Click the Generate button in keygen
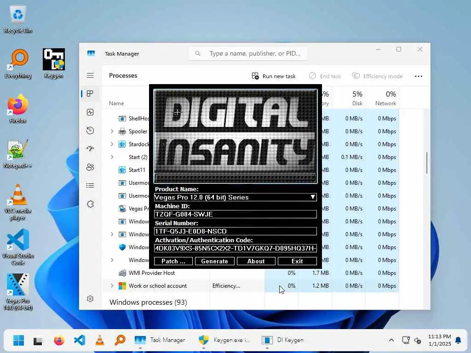471x353 pixels. click(214, 261)
